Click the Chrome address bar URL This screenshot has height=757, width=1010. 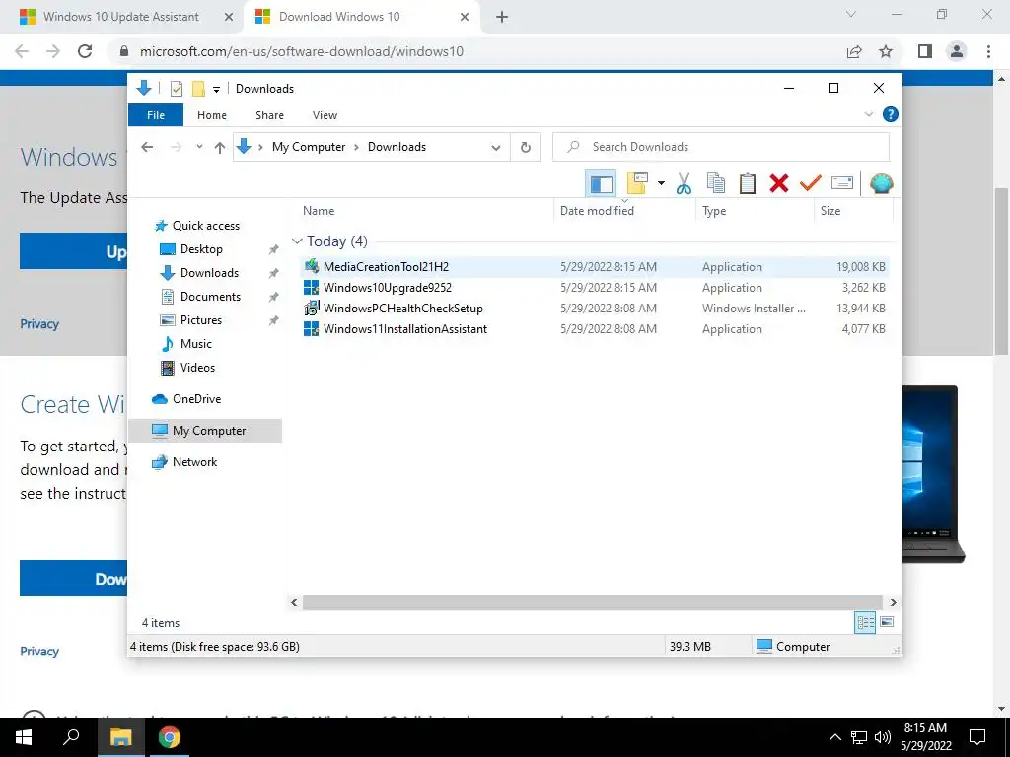tap(302, 51)
